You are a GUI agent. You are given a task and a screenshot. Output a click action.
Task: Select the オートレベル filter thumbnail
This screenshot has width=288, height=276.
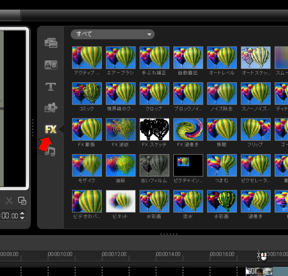click(x=222, y=57)
